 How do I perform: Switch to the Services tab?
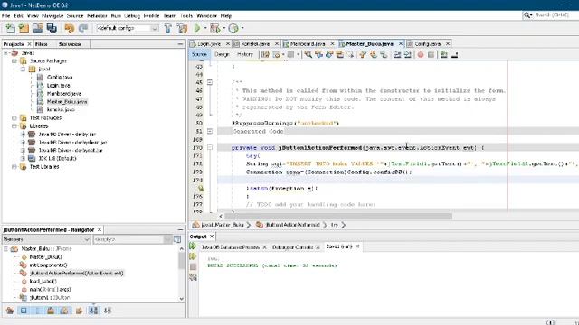[x=70, y=44]
